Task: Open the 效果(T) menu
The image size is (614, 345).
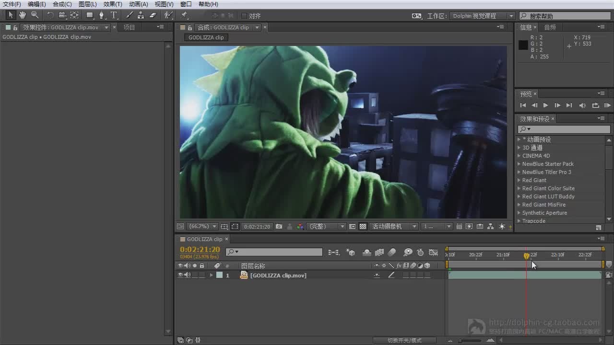Action: [x=113, y=4]
